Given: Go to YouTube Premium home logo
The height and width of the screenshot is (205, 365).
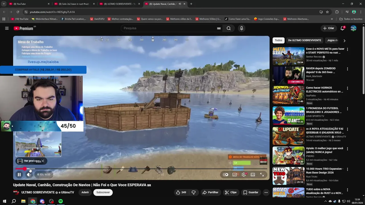Looking at the screenshot, I should click(24, 28).
